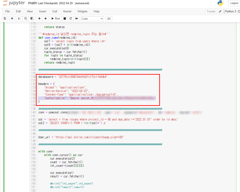Viewport: 240px width, 192px height.
Task: Rename the notebook title 'main'
Action: pyautogui.click(x=32, y=3)
